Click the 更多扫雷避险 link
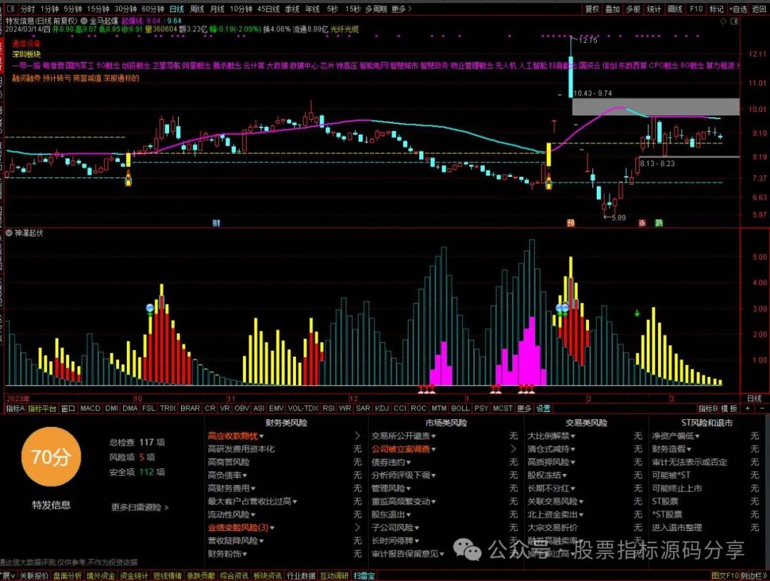 140,508
